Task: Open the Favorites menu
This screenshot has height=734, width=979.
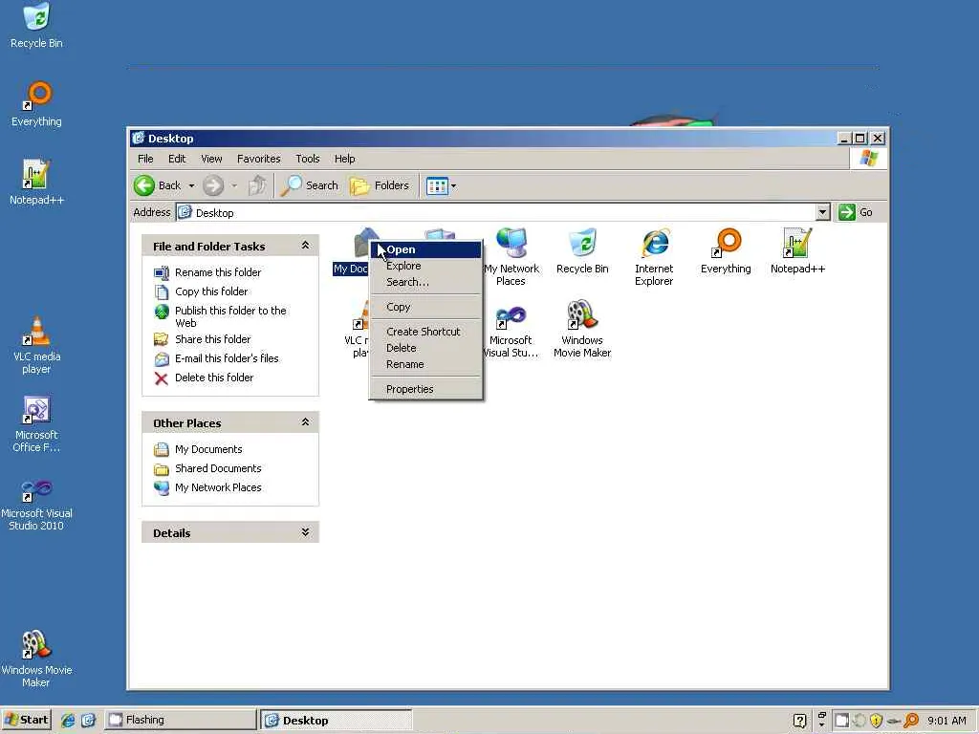Action: click(x=258, y=159)
